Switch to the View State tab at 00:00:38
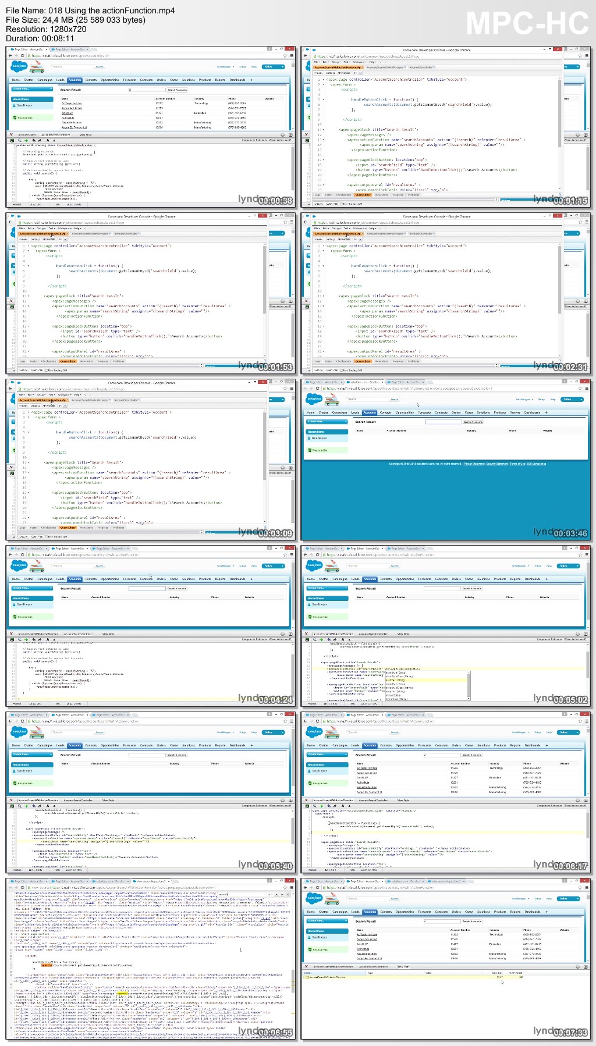This screenshot has width=596, height=1046. pyautogui.click(x=86, y=134)
